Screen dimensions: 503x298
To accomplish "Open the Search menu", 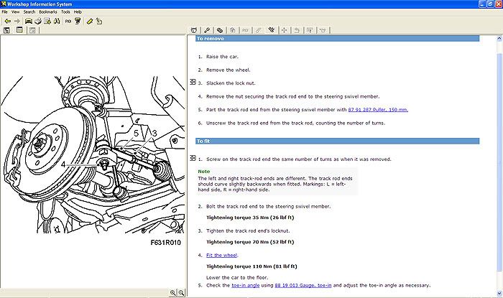I will tap(29, 12).
